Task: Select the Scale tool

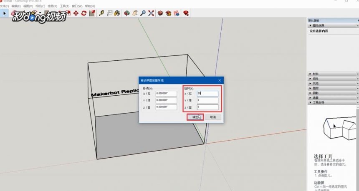Action: pos(92,13)
